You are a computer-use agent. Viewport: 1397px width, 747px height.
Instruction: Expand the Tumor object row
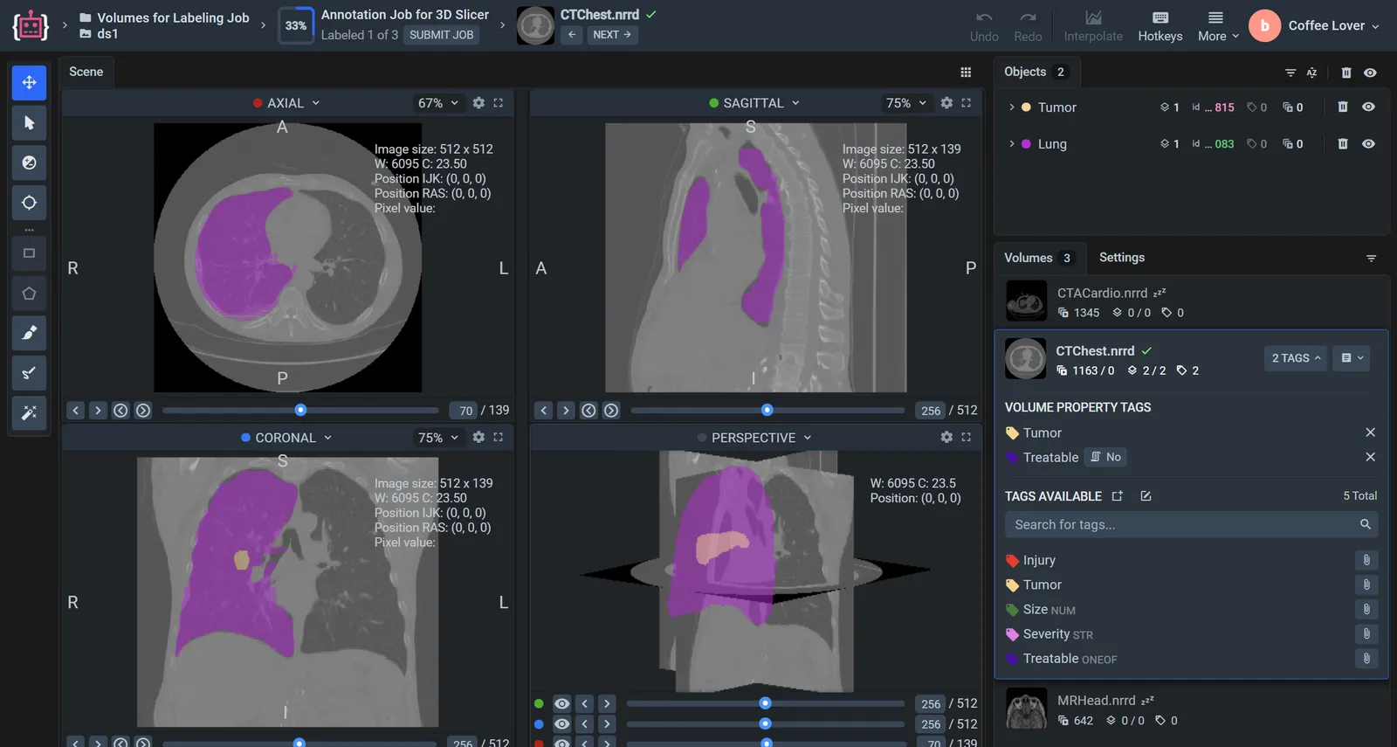coord(1012,107)
